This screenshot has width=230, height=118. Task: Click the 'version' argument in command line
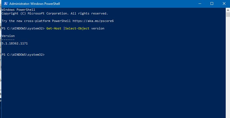click(98, 28)
